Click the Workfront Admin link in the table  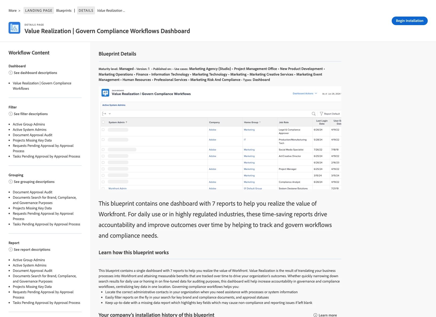pos(117,188)
